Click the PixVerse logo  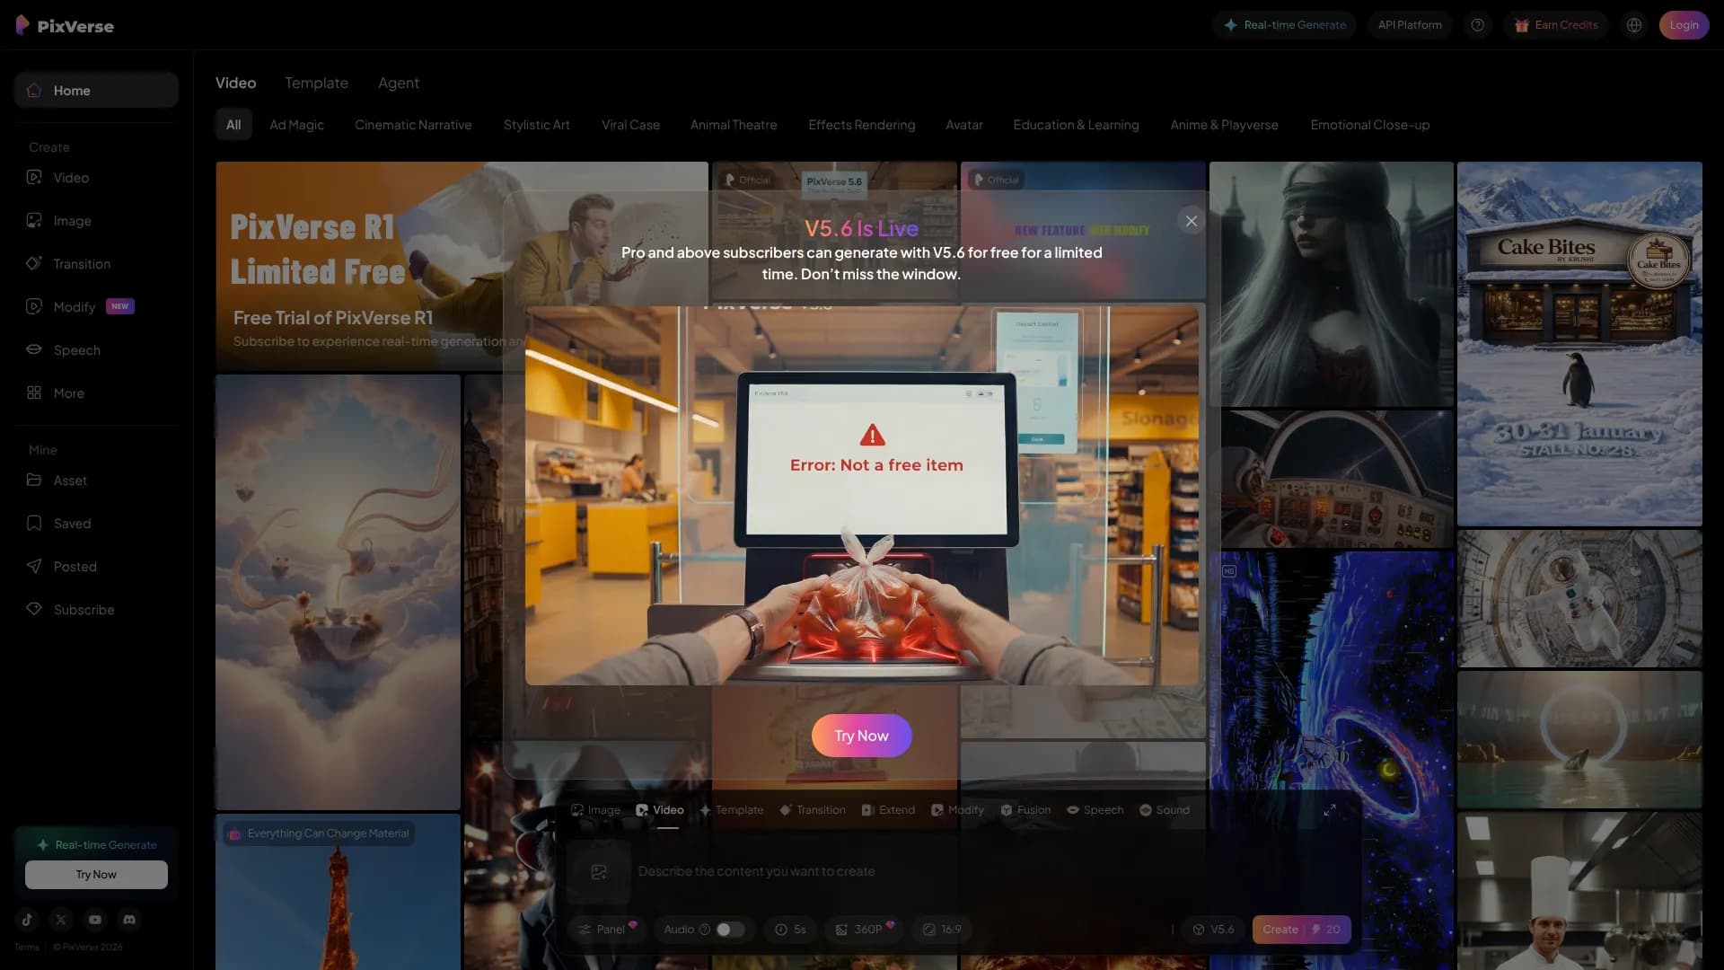click(65, 25)
